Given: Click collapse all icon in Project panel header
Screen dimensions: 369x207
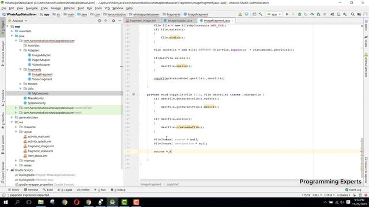Looking at the screenshot, I should coord(106,21).
